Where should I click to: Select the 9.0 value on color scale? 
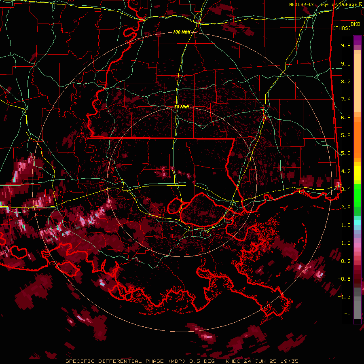click(x=346, y=63)
